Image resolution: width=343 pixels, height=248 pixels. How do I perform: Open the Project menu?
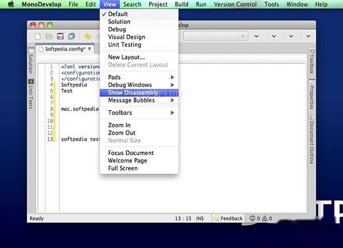pos(158,5)
